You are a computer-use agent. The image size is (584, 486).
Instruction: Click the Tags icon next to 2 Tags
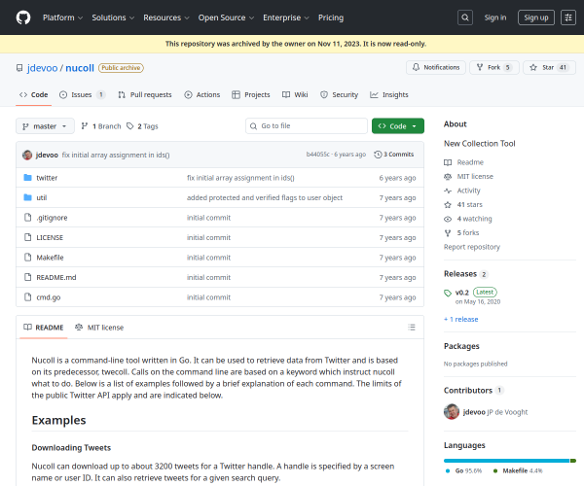click(130, 126)
